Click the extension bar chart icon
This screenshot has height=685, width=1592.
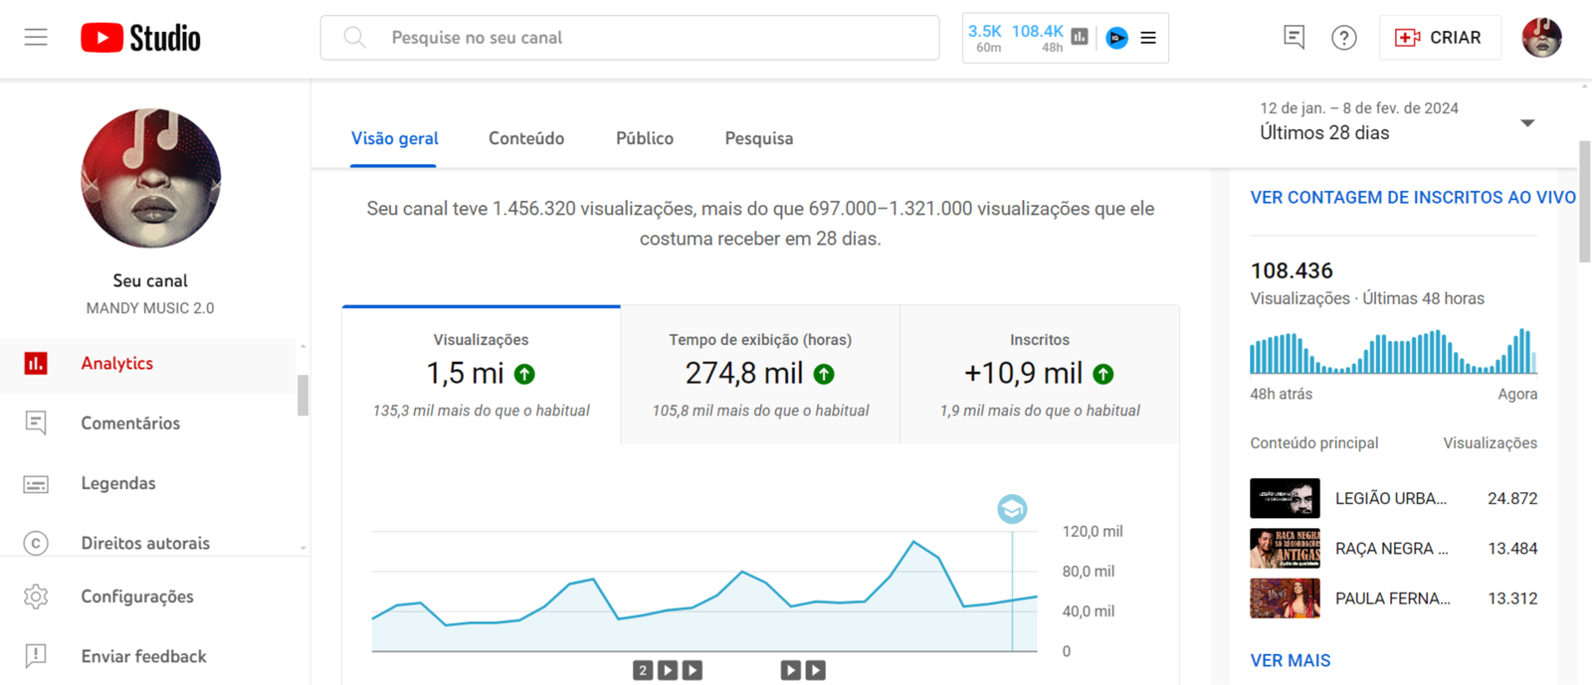1080,38
